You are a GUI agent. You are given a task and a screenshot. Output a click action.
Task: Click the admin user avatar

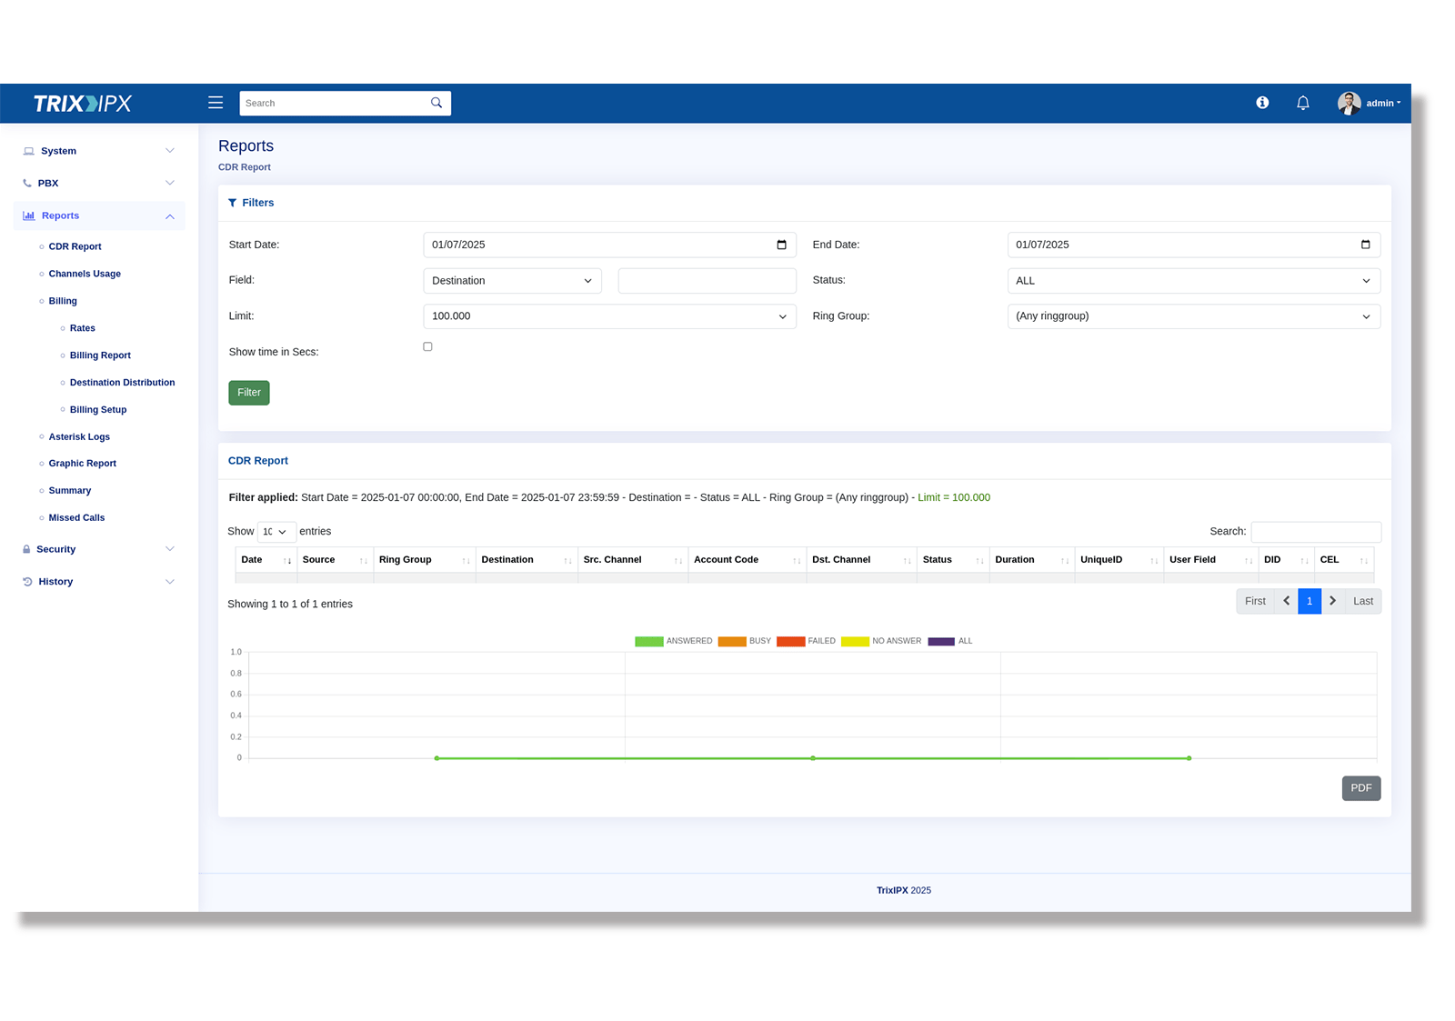(1349, 103)
